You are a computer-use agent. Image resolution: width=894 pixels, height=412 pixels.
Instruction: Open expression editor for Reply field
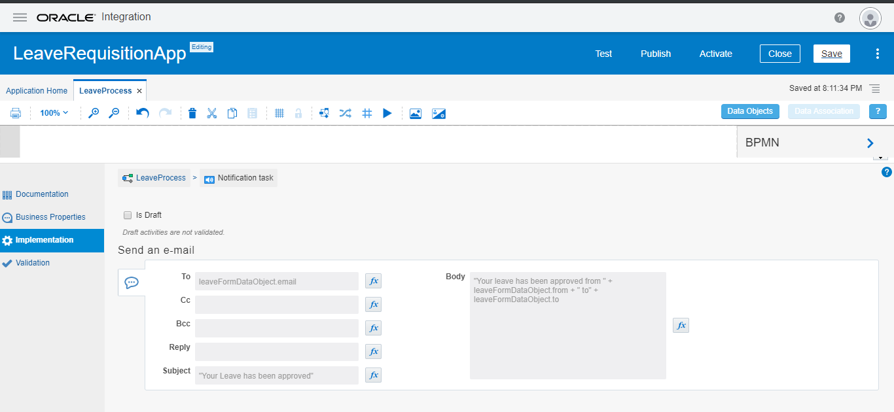pyautogui.click(x=373, y=352)
